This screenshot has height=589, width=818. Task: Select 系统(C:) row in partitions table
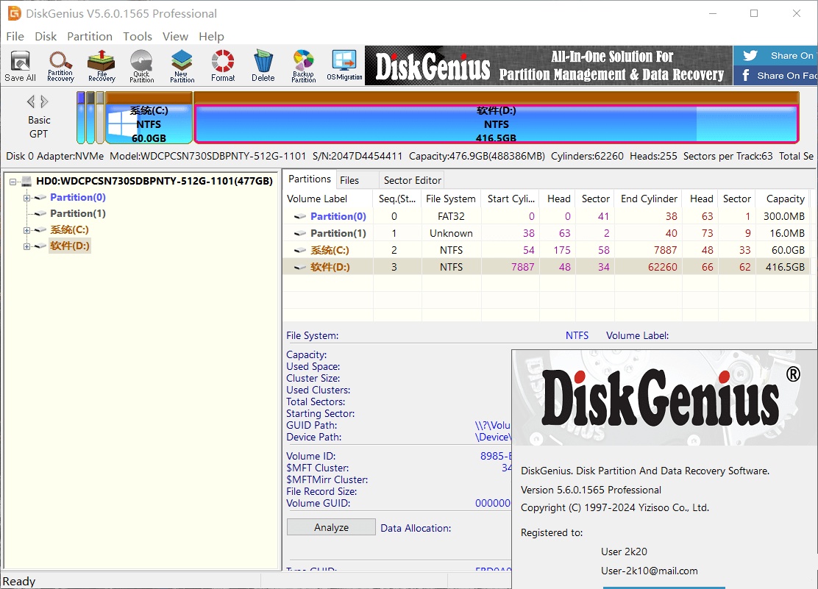547,250
